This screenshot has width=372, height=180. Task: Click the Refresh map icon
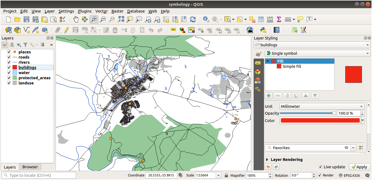[x=193, y=19]
